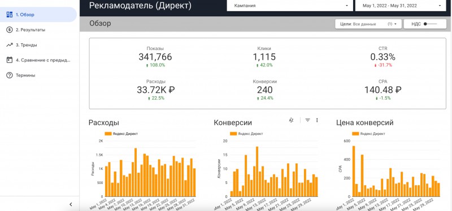
Task: Click the question mark icon for Термины
Action: (10, 75)
